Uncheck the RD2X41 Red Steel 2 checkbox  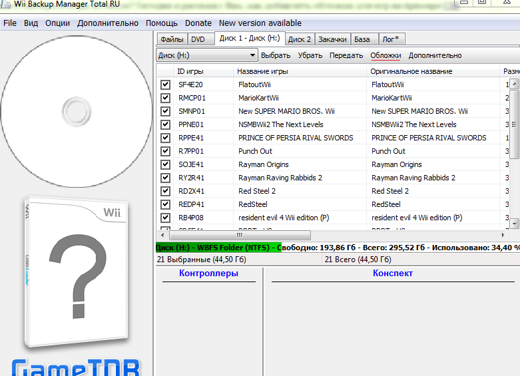(165, 191)
